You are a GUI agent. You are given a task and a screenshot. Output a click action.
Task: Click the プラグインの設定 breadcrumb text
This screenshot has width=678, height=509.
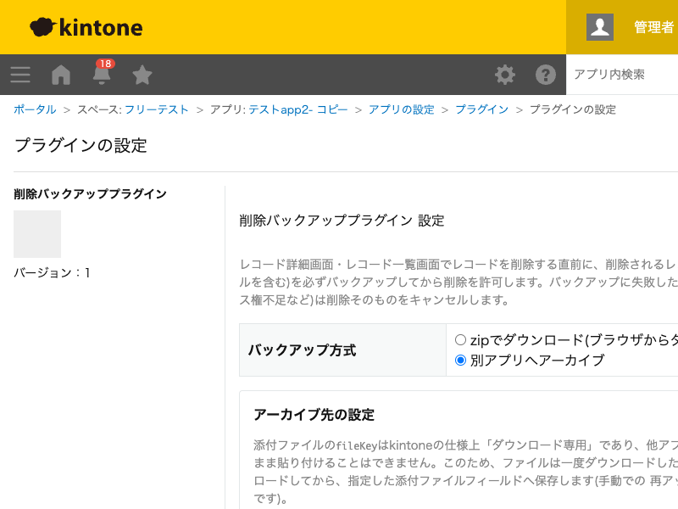pyautogui.click(x=573, y=109)
